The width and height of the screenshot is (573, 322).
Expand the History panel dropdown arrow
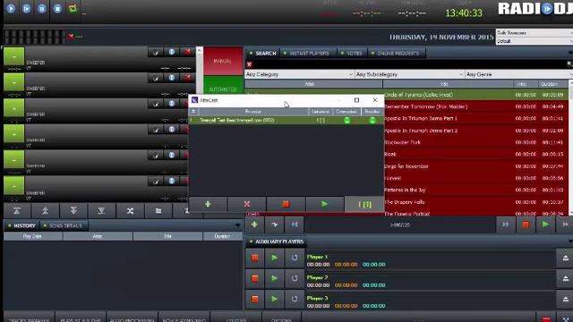(x=237, y=225)
